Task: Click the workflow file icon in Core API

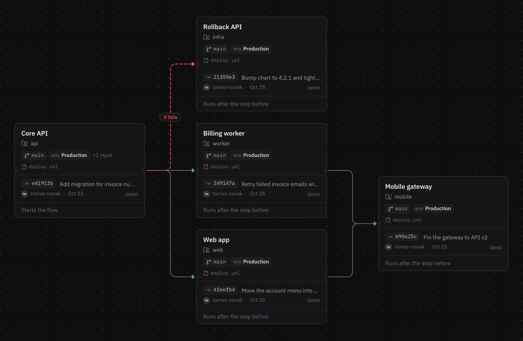Action: [24, 167]
